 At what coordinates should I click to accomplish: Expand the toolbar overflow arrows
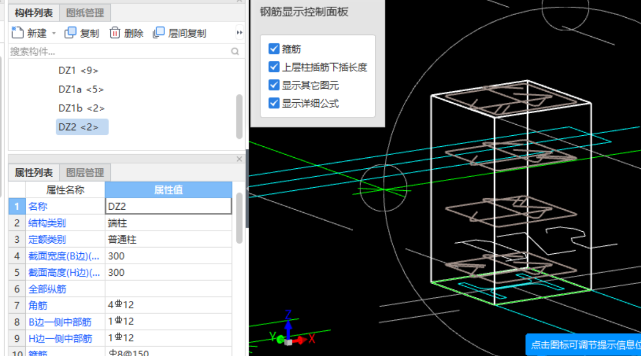(239, 33)
